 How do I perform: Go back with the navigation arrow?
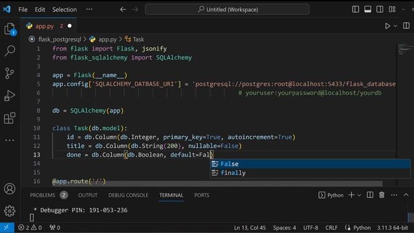pyautogui.click(x=123, y=10)
